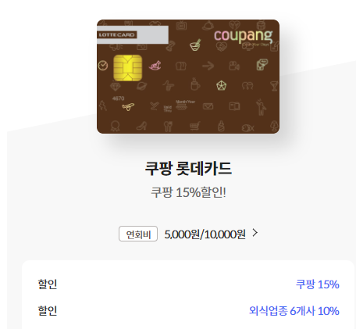Click the 쿠팡 롯데카드 title
This screenshot has height=329, width=356.
coord(188,168)
